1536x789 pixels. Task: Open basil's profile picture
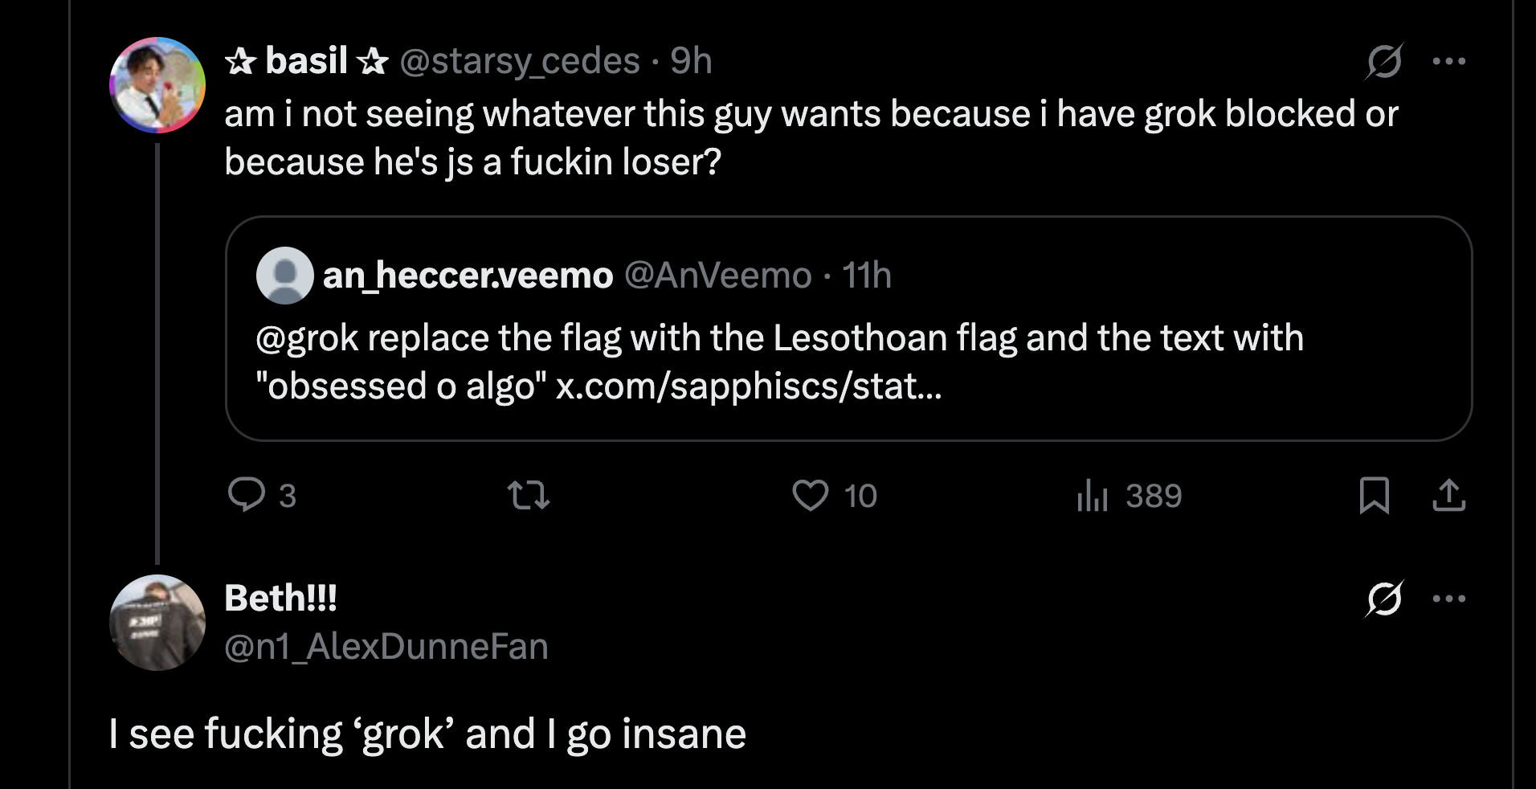point(157,85)
